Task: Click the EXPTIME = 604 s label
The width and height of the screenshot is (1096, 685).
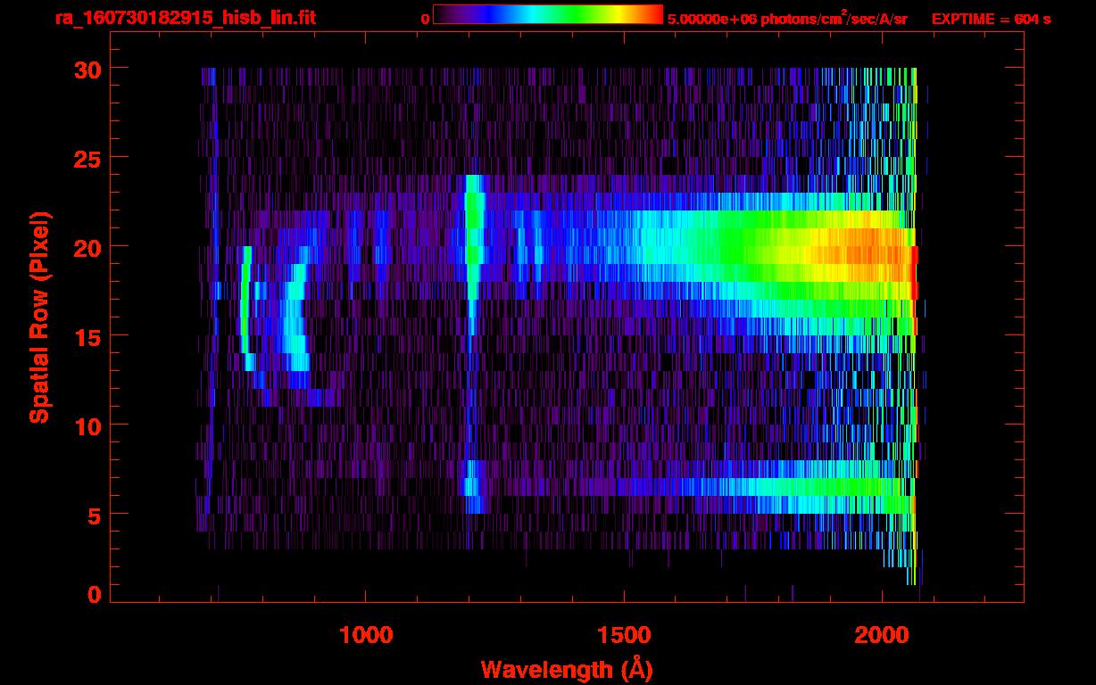Action: (x=991, y=19)
